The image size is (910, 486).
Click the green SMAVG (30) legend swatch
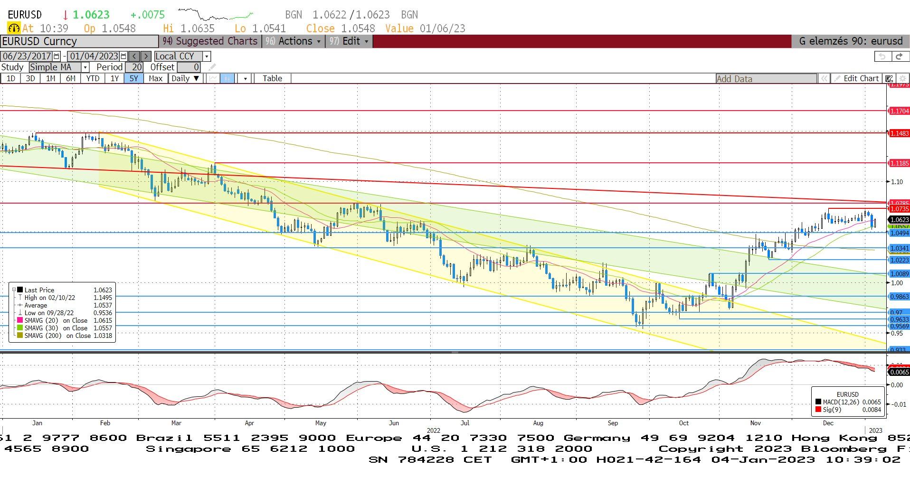[x=20, y=327]
